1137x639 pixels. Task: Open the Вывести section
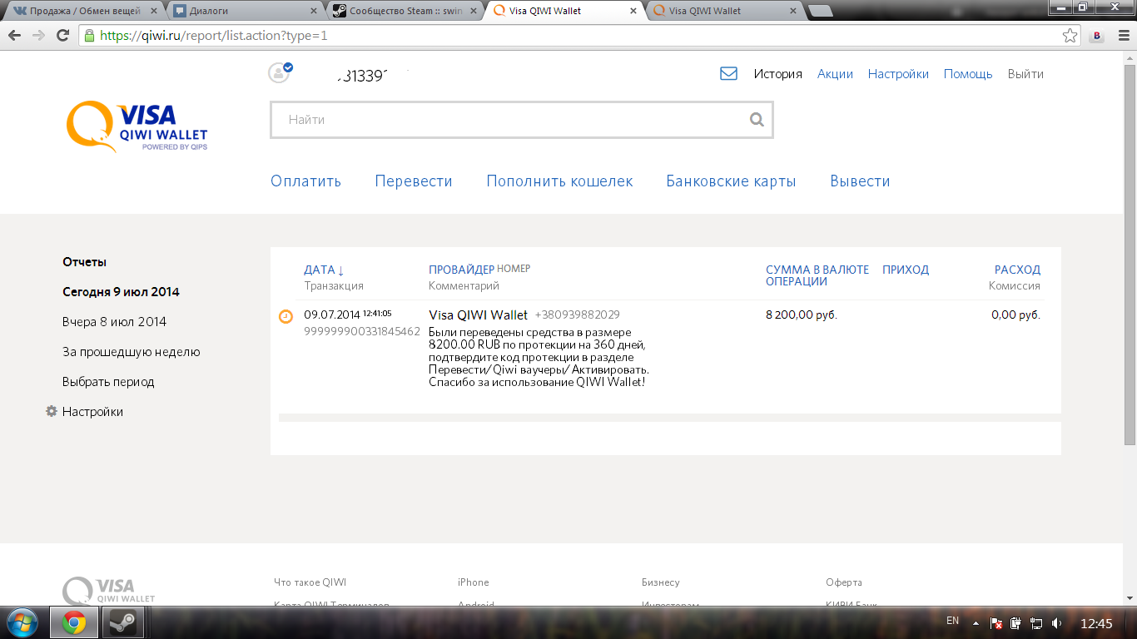860,181
